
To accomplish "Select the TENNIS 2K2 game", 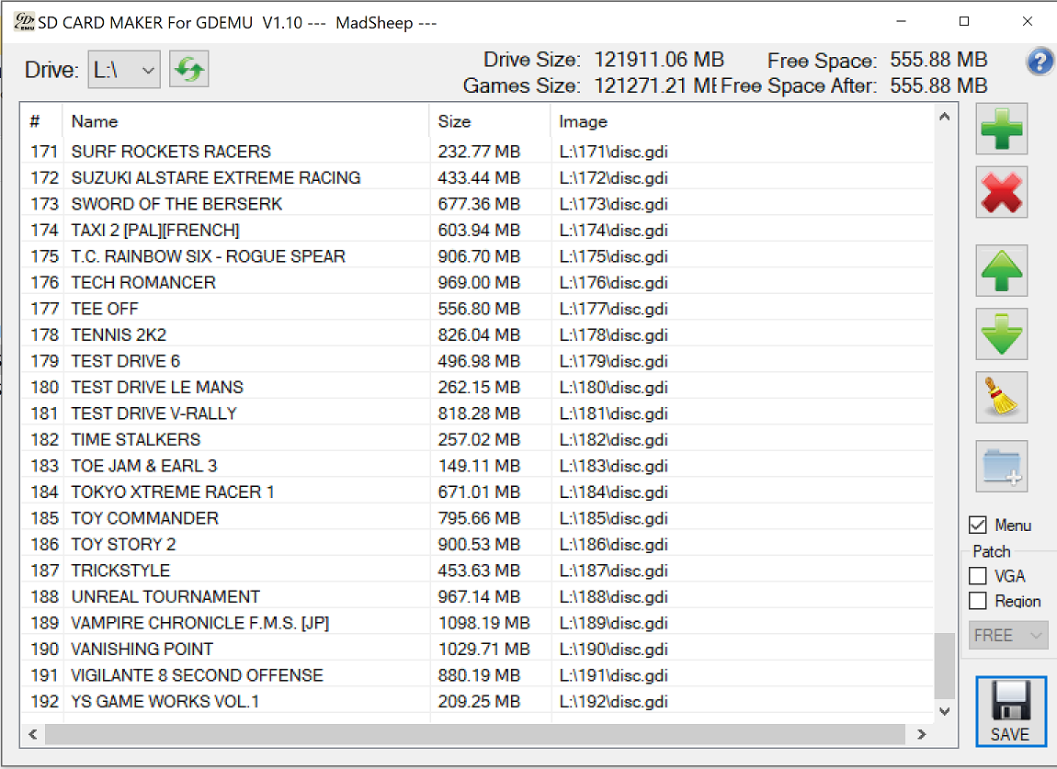I will [477, 335].
